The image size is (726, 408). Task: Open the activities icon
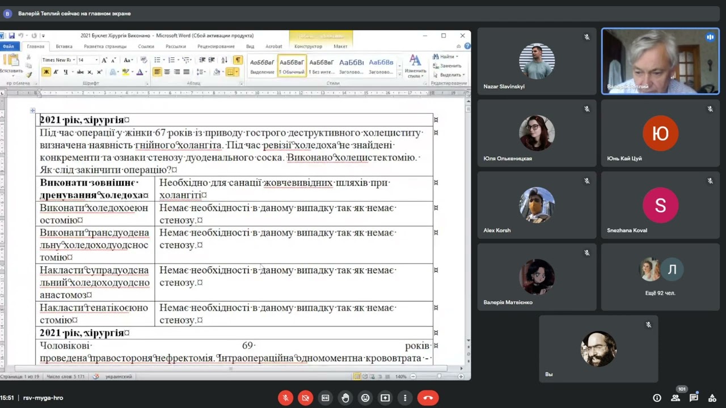[x=712, y=398]
